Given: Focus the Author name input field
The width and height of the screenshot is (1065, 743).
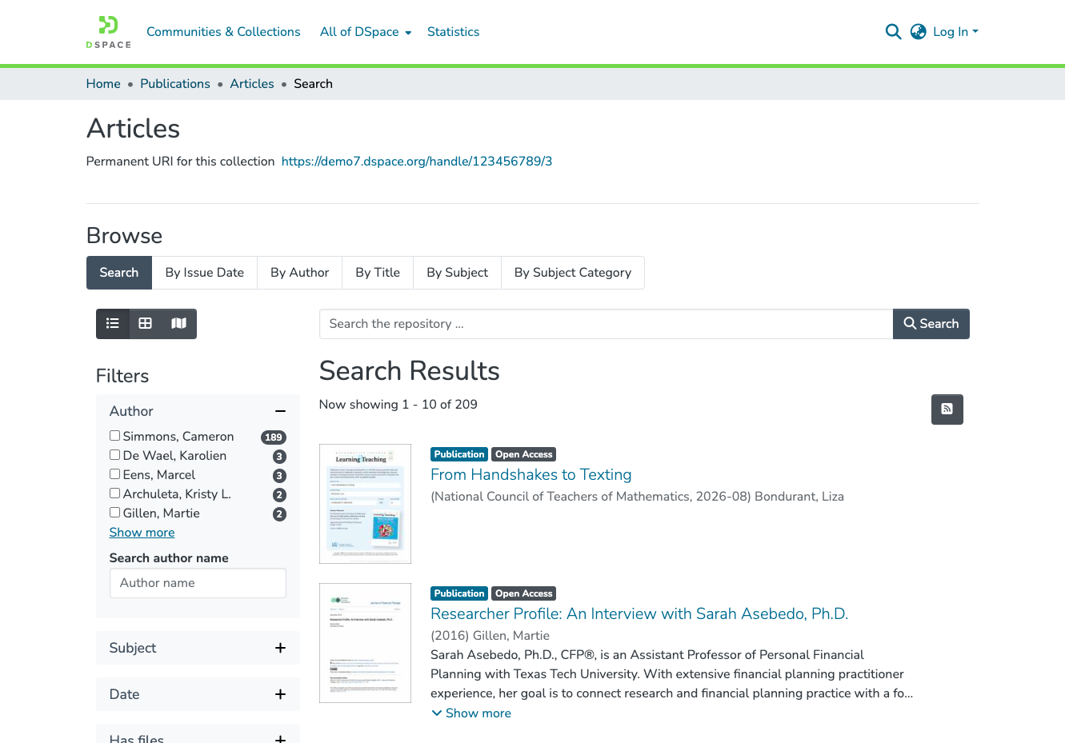Looking at the screenshot, I should 198,583.
